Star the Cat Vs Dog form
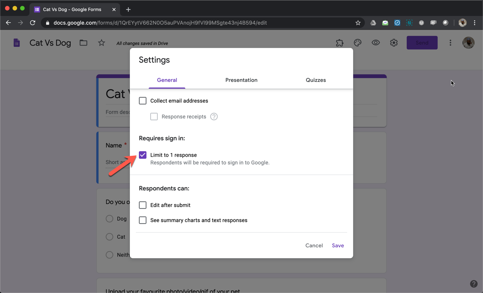Image resolution: width=483 pixels, height=293 pixels. pyautogui.click(x=102, y=43)
